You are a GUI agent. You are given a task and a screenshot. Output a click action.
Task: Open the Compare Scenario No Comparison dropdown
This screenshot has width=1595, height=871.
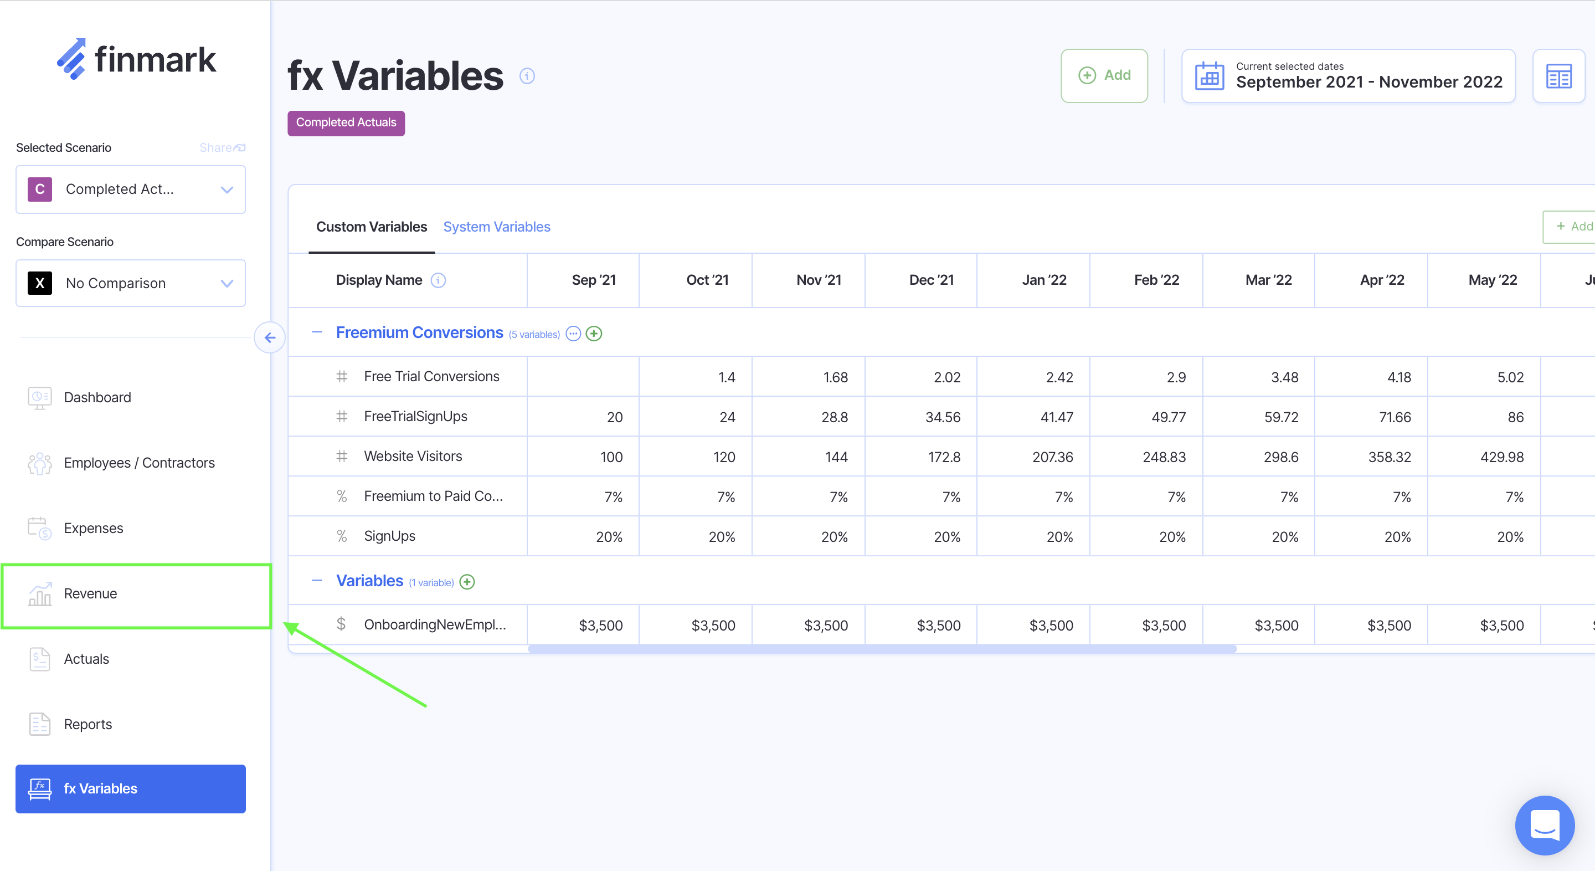131,283
